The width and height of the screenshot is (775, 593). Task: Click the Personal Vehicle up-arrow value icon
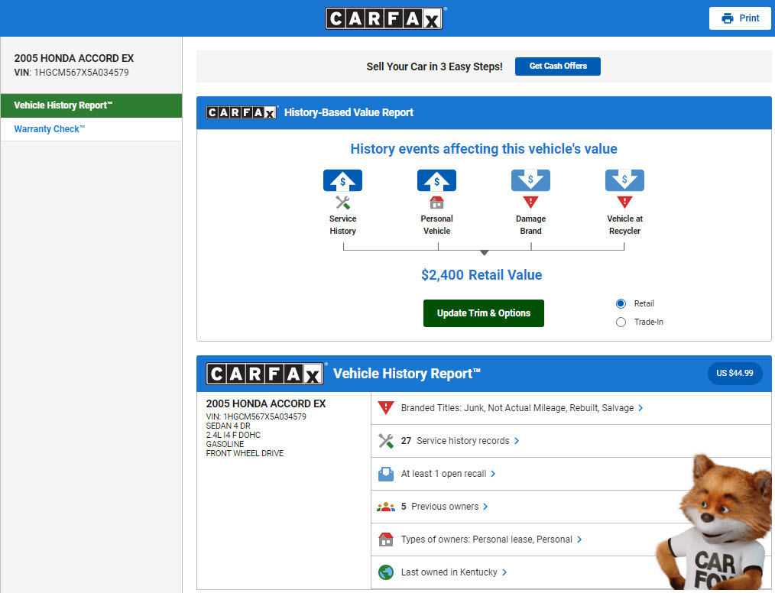pyautogui.click(x=436, y=180)
